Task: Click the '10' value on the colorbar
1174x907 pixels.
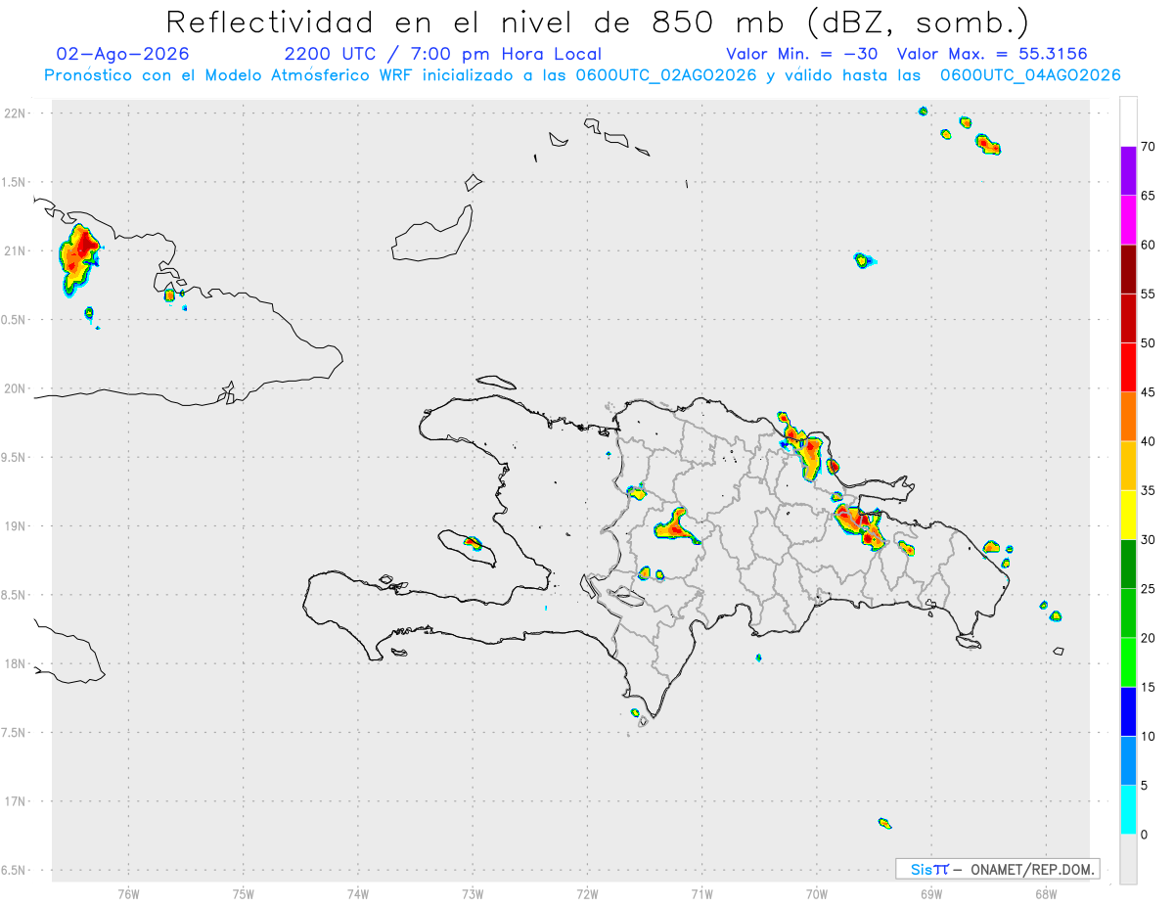Action: tap(1148, 736)
